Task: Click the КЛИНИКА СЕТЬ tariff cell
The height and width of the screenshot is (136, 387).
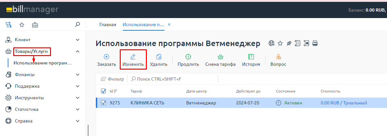Action: (x=148, y=103)
